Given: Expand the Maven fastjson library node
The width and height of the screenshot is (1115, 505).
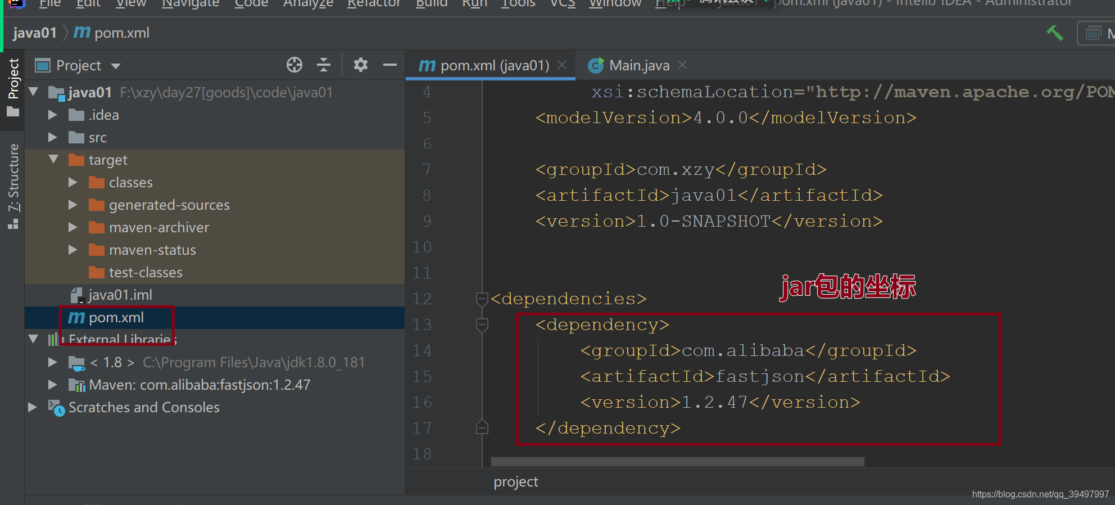Looking at the screenshot, I should (x=53, y=385).
